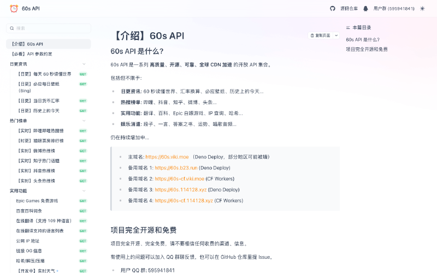Select 【必看】API 参数约定 in sidebar
The image size is (437, 273).
[32, 54]
